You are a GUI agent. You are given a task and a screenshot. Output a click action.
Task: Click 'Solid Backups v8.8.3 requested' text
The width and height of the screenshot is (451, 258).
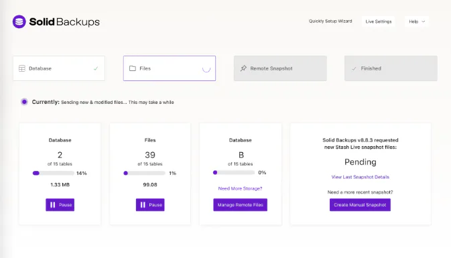pos(360,140)
